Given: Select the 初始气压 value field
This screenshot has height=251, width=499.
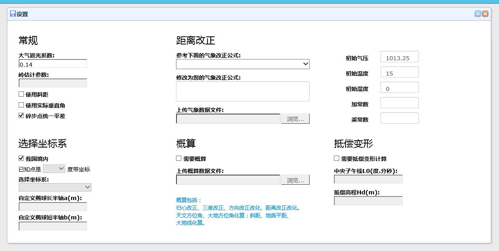Looking at the screenshot, I should [399, 57].
